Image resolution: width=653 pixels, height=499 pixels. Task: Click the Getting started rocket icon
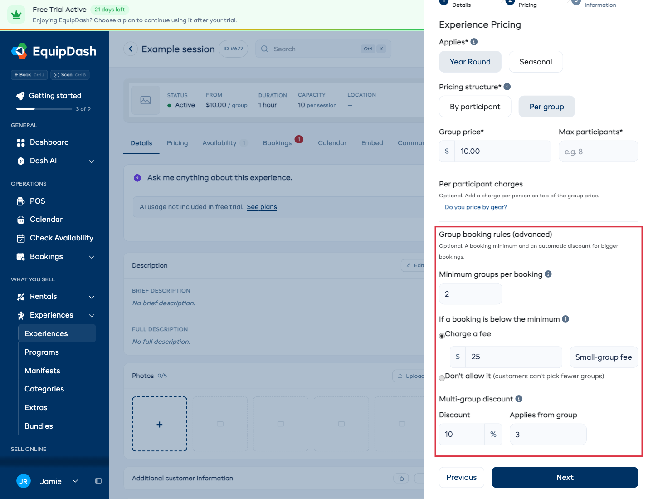coord(20,96)
